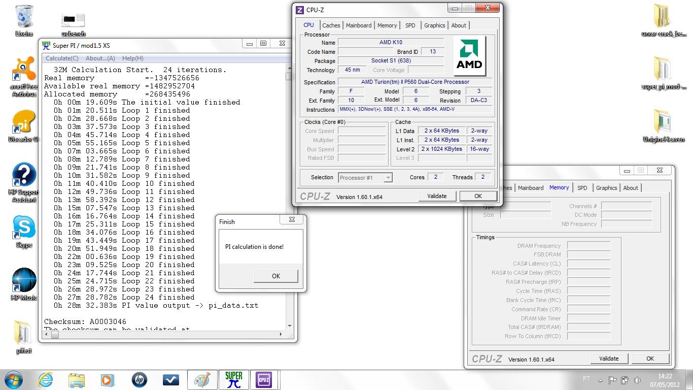Click the power tray icon
The height and width of the screenshot is (390, 693).
625,380
